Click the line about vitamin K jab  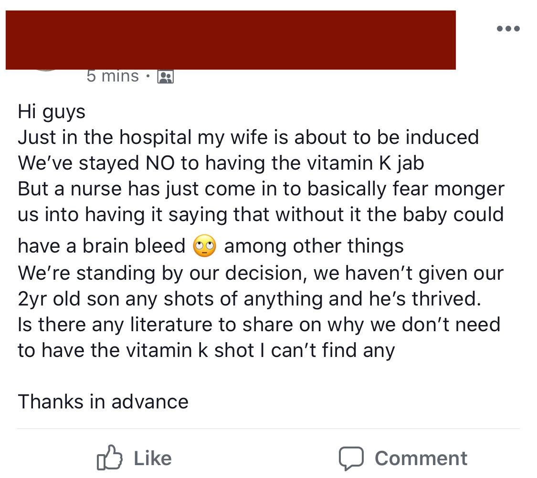[221, 163]
